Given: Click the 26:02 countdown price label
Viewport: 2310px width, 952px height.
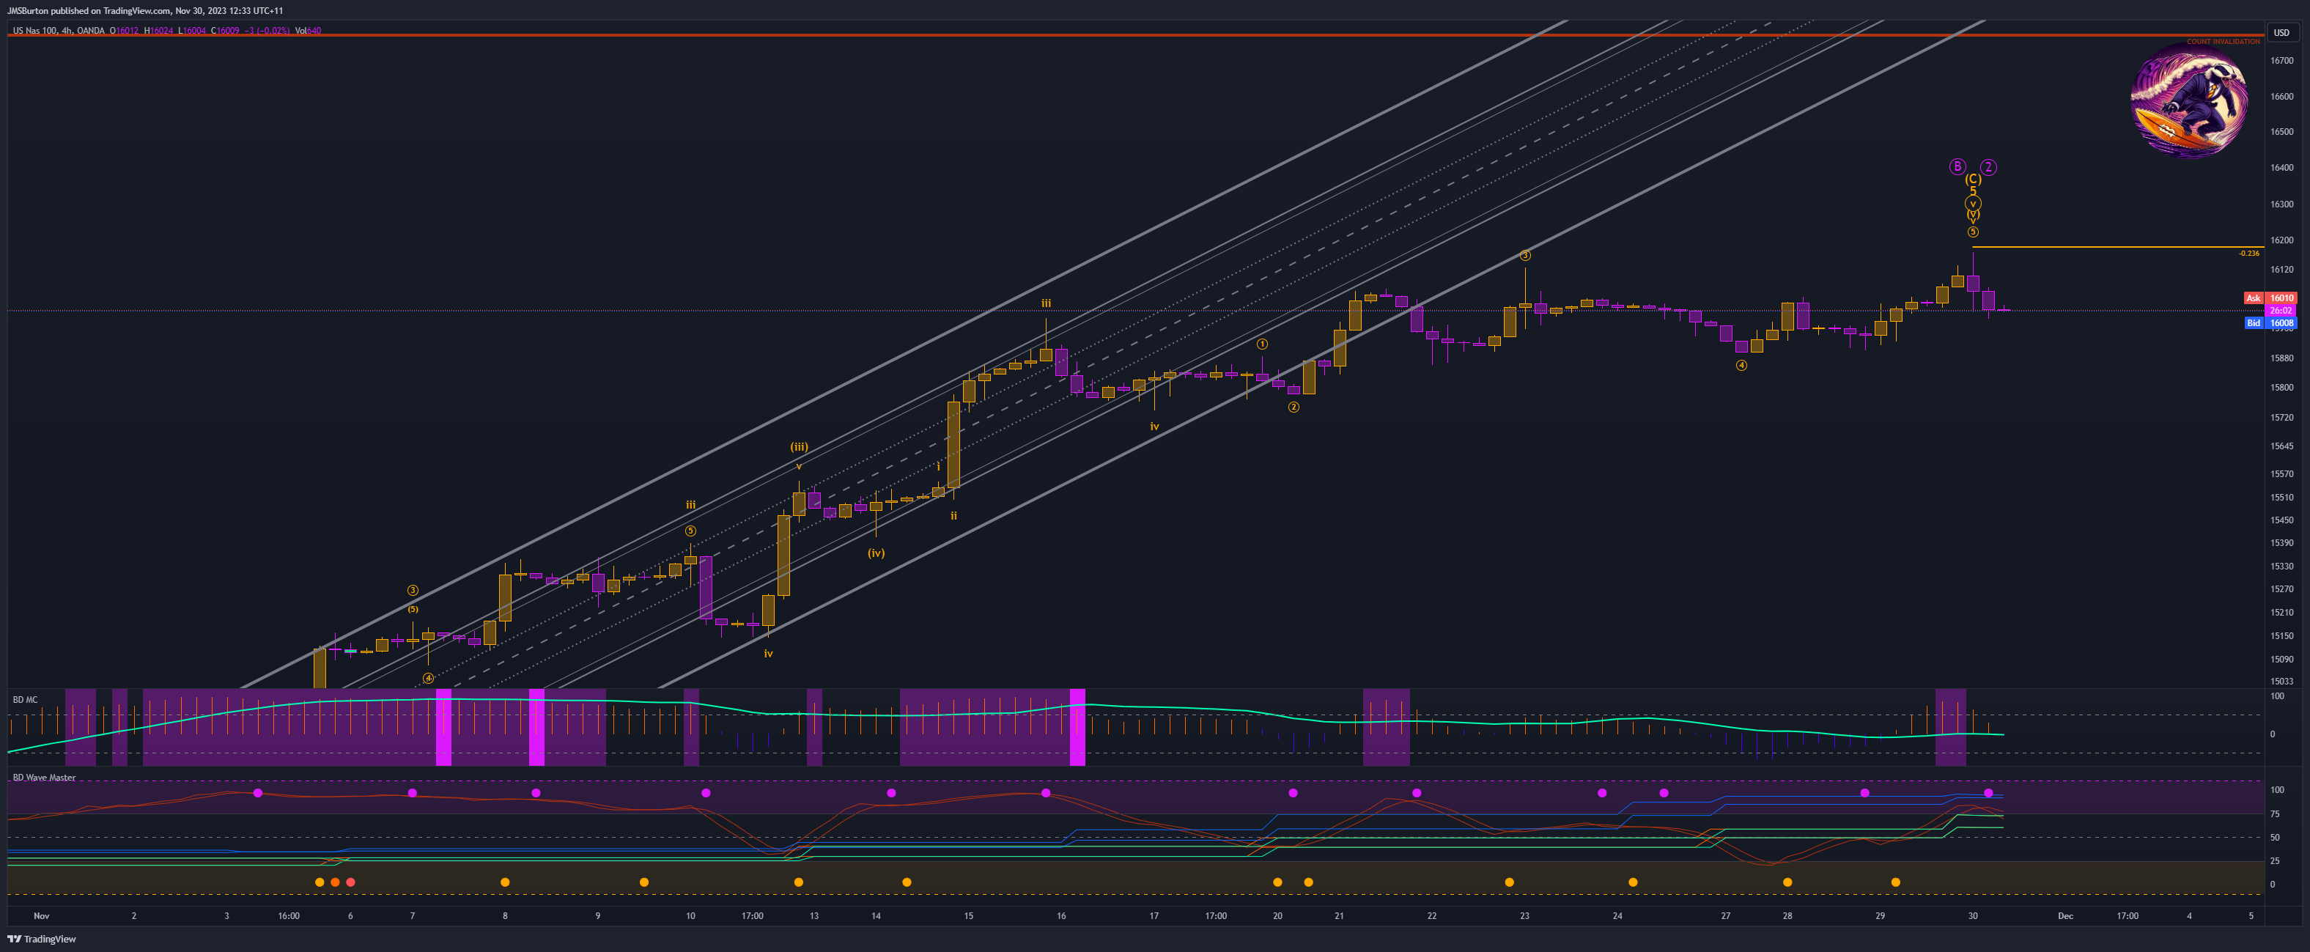Looking at the screenshot, I should click(x=2281, y=310).
